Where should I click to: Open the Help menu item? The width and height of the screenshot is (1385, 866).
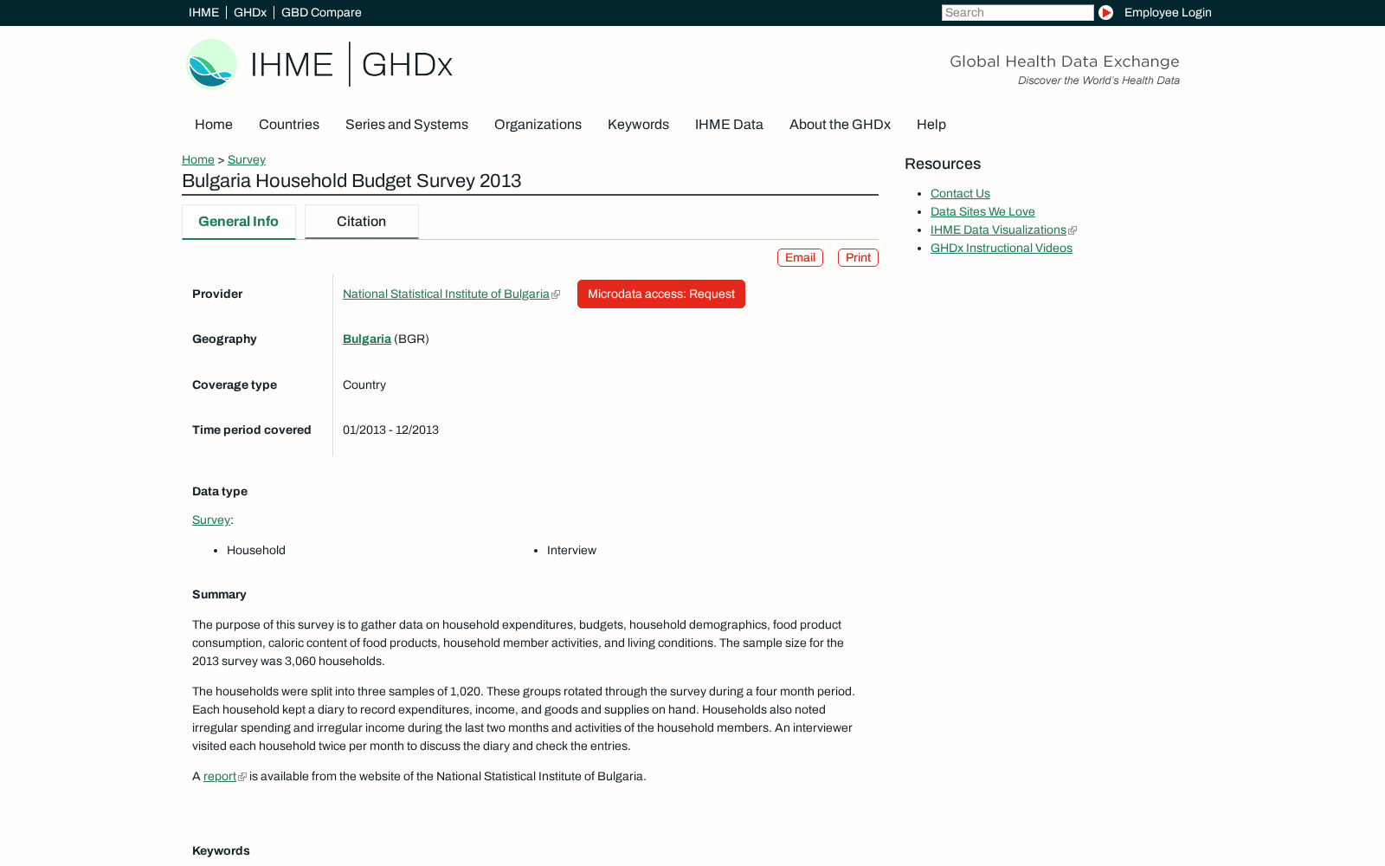(x=931, y=125)
